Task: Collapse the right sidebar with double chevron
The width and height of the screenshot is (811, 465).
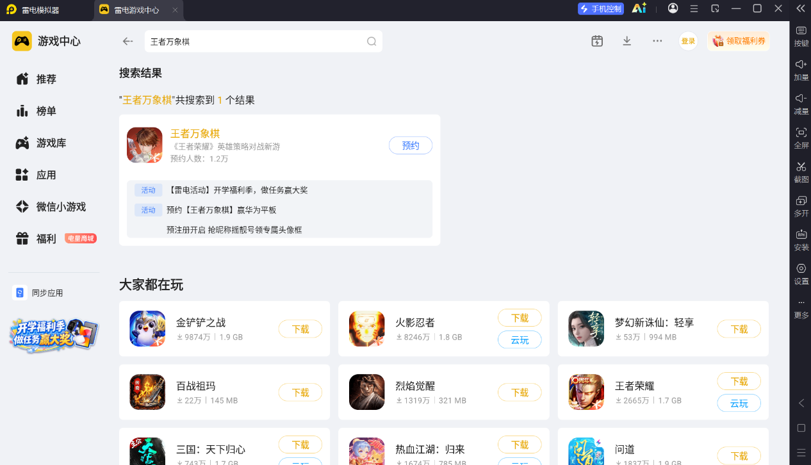Action: (800, 8)
